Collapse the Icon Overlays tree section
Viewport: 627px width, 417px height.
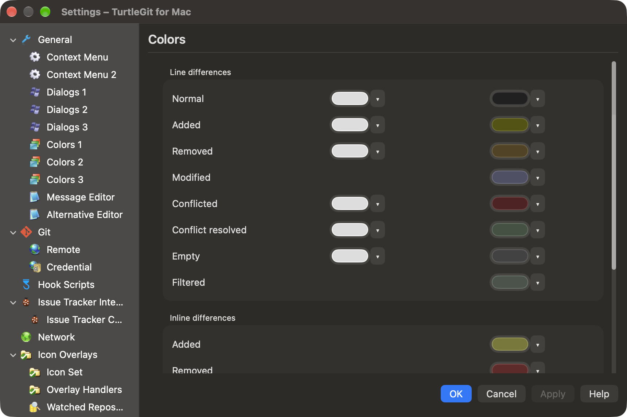tap(13, 355)
